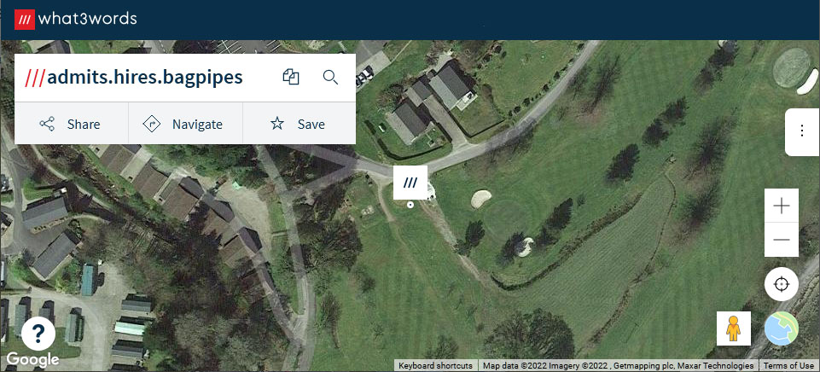Open Keyboard shortcuts link
Screen dimensions: 820x372
tap(436, 366)
